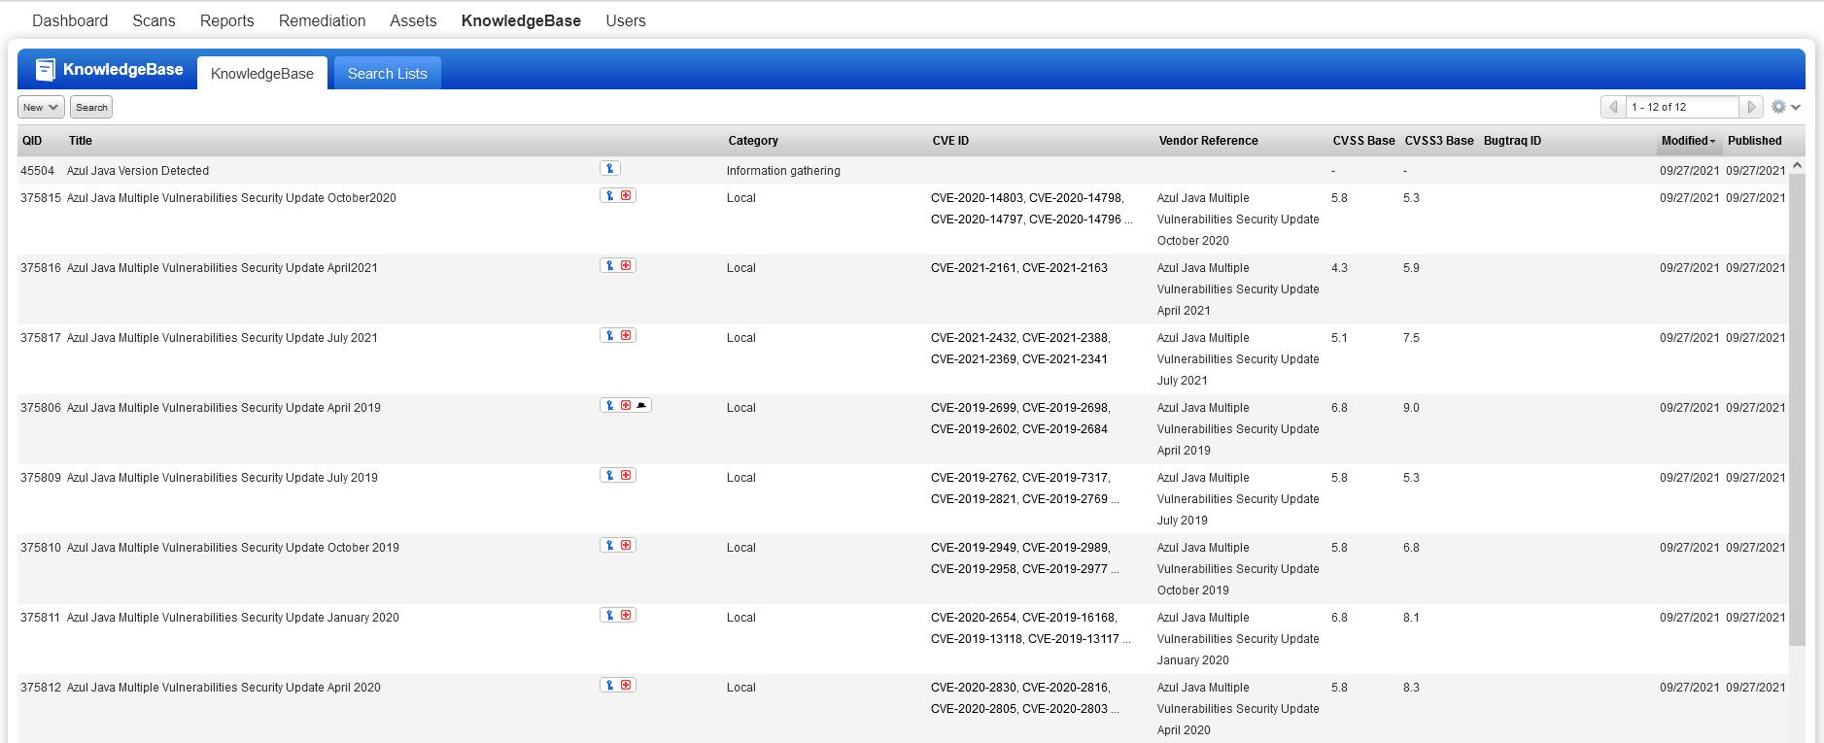Click the red patch icon for QID 375812
This screenshot has height=743, width=1824.
tap(626, 686)
